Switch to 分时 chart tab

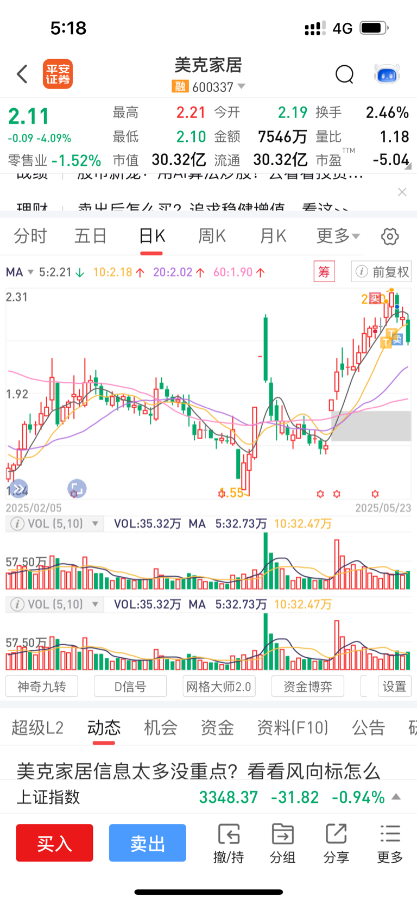click(30, 236)
